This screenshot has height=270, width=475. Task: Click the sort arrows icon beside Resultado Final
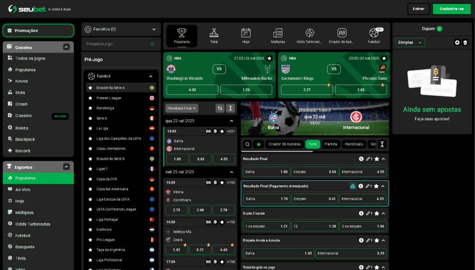(x=220, y=108)
